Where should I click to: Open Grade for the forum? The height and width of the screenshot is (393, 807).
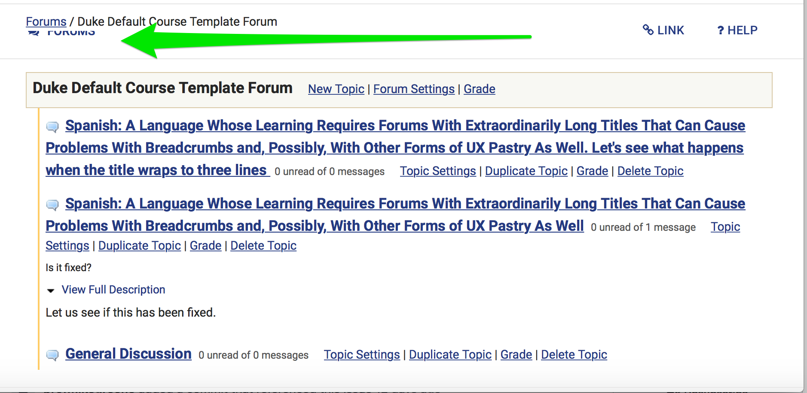pyautogui.click(x=480, y=89)
